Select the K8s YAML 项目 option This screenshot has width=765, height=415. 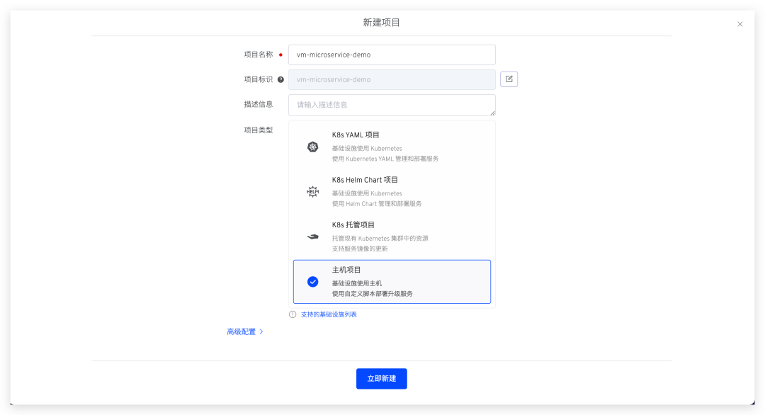coord(392,147)
